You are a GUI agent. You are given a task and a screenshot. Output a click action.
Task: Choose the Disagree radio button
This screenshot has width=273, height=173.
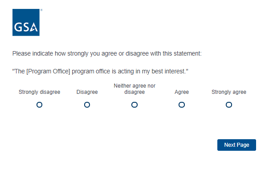click(x=87, y=105)
